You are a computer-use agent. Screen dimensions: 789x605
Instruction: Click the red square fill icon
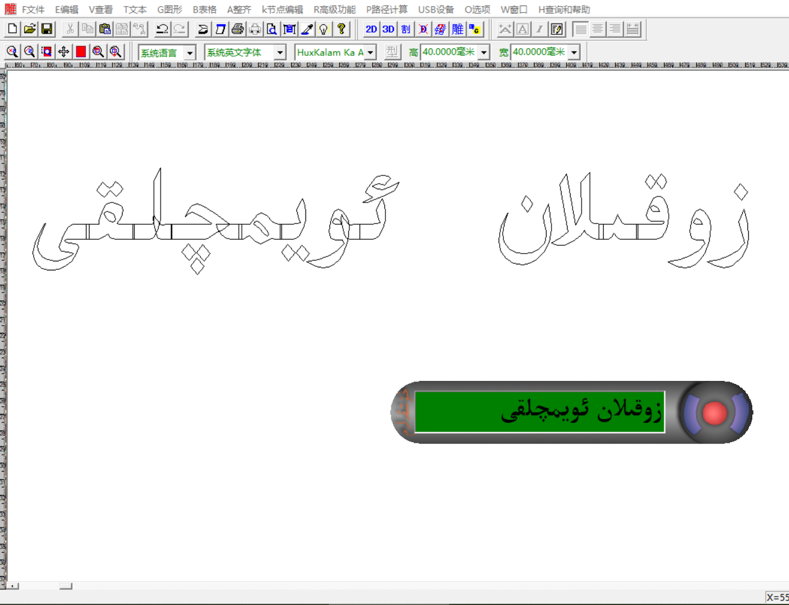coord(81,52)
